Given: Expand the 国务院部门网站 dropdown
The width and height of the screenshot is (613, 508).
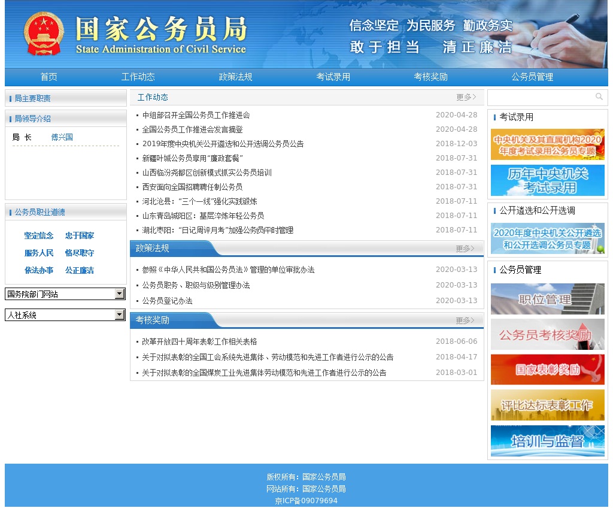Looking at the screenshot, I should [120, 294].
